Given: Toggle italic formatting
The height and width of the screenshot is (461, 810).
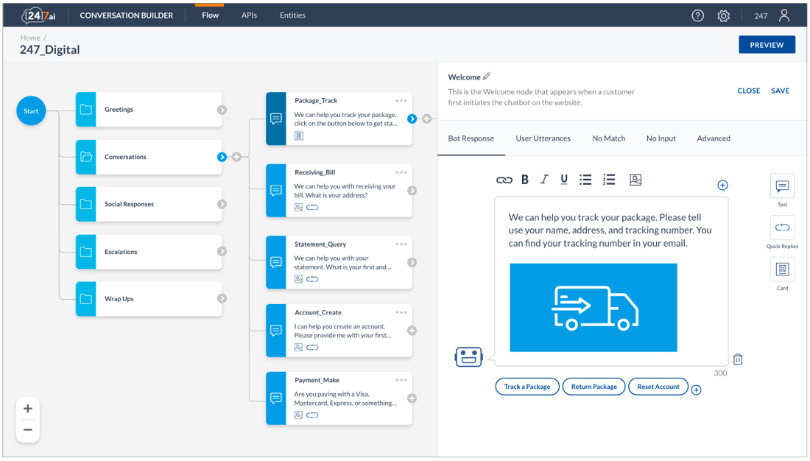Looking at the screenshot, I should [x=544, y=180].
